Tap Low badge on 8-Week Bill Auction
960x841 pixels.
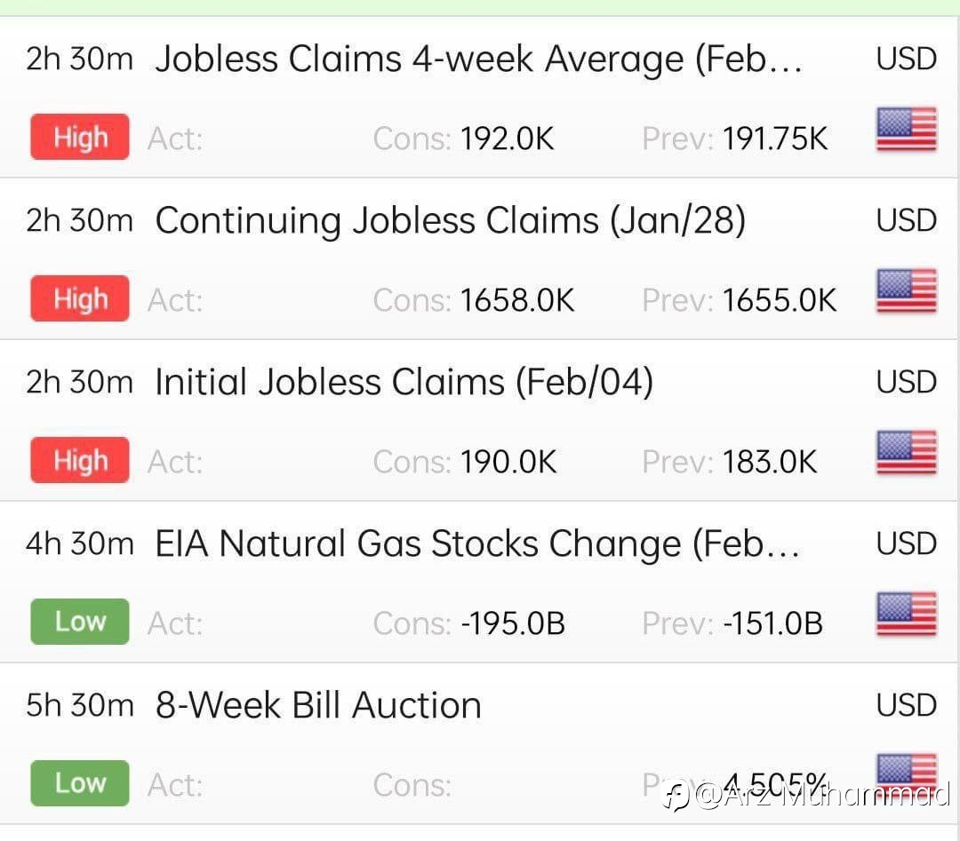(80, 783)
